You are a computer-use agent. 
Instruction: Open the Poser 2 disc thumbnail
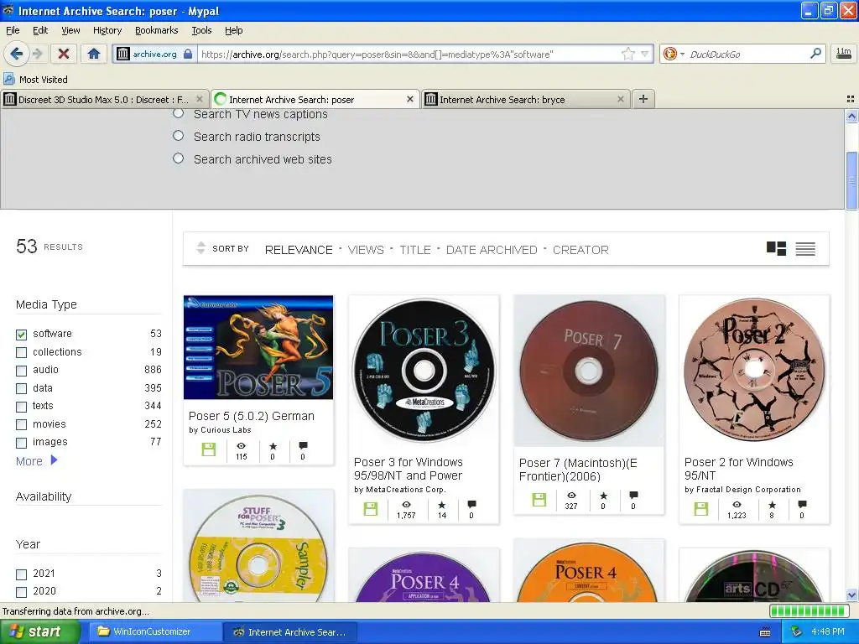754,370
